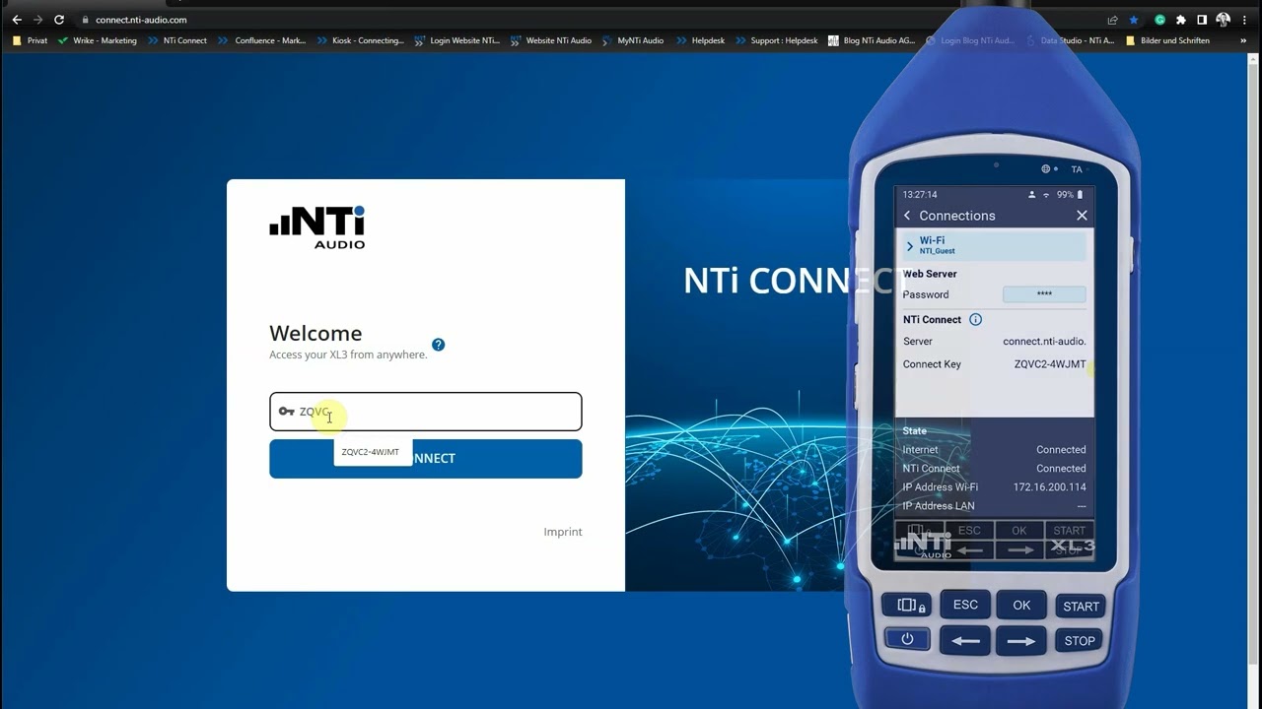Image resolution: width=1262 pixels, height=709 pixels.
Task: Click the blue CONNECT button
Action: click(x=426, y=459)
